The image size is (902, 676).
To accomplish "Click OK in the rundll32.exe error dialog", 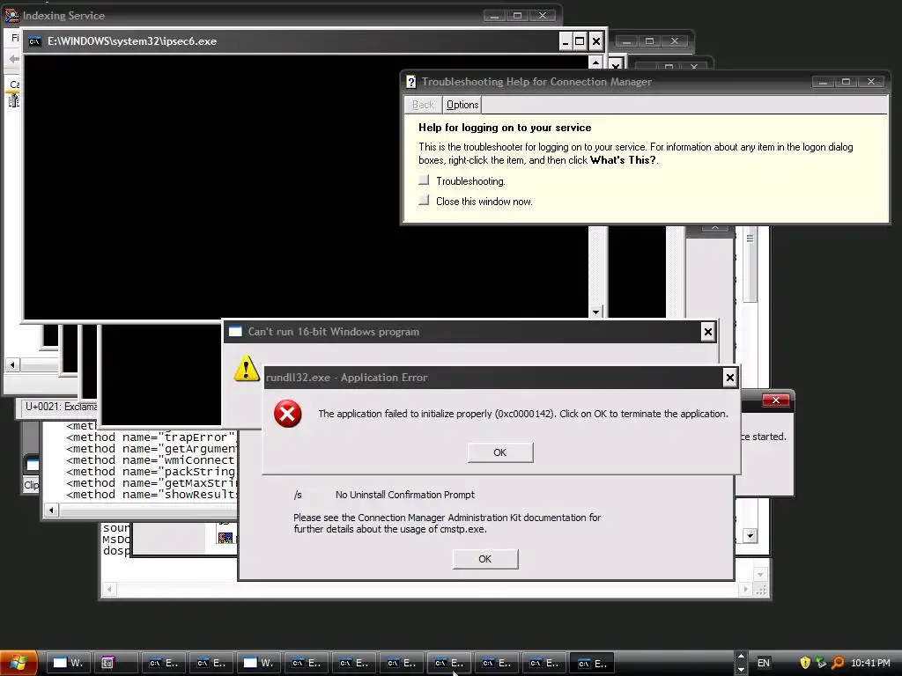I will click(500, 452).
